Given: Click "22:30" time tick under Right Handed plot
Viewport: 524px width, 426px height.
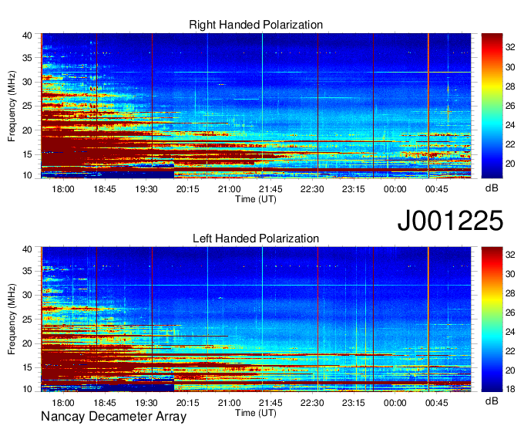Looking at the screenshot, I should coord(312,189).
